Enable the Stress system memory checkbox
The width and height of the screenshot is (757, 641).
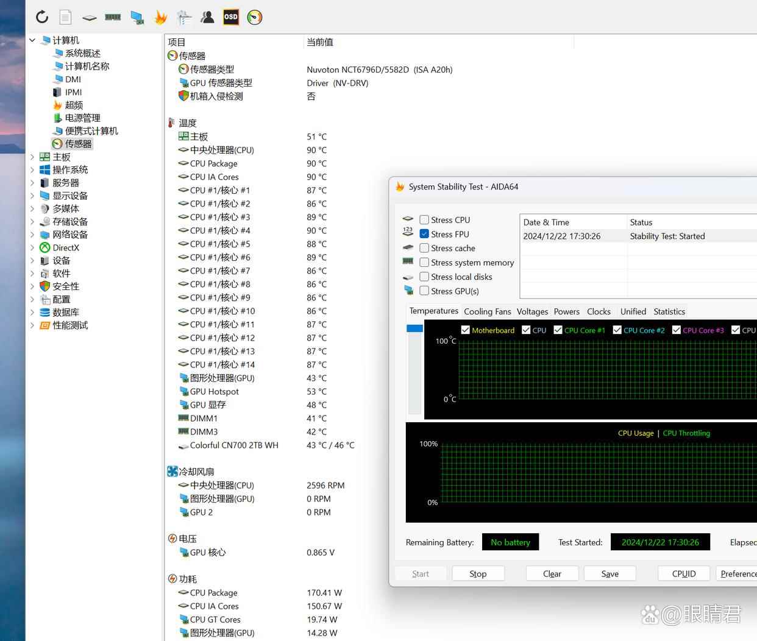424,263
